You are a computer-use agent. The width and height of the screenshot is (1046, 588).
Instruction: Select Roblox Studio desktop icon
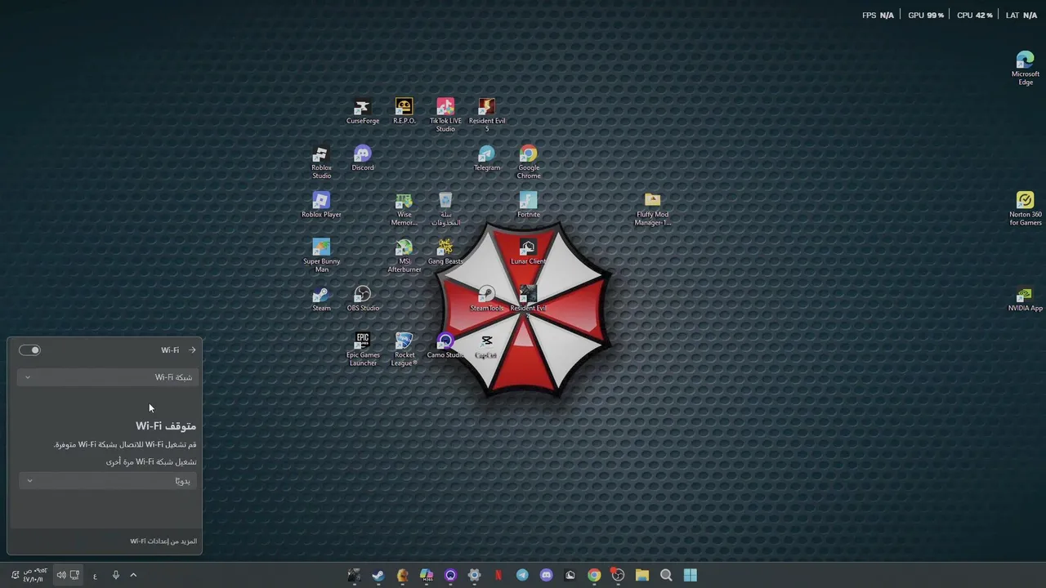321,163
